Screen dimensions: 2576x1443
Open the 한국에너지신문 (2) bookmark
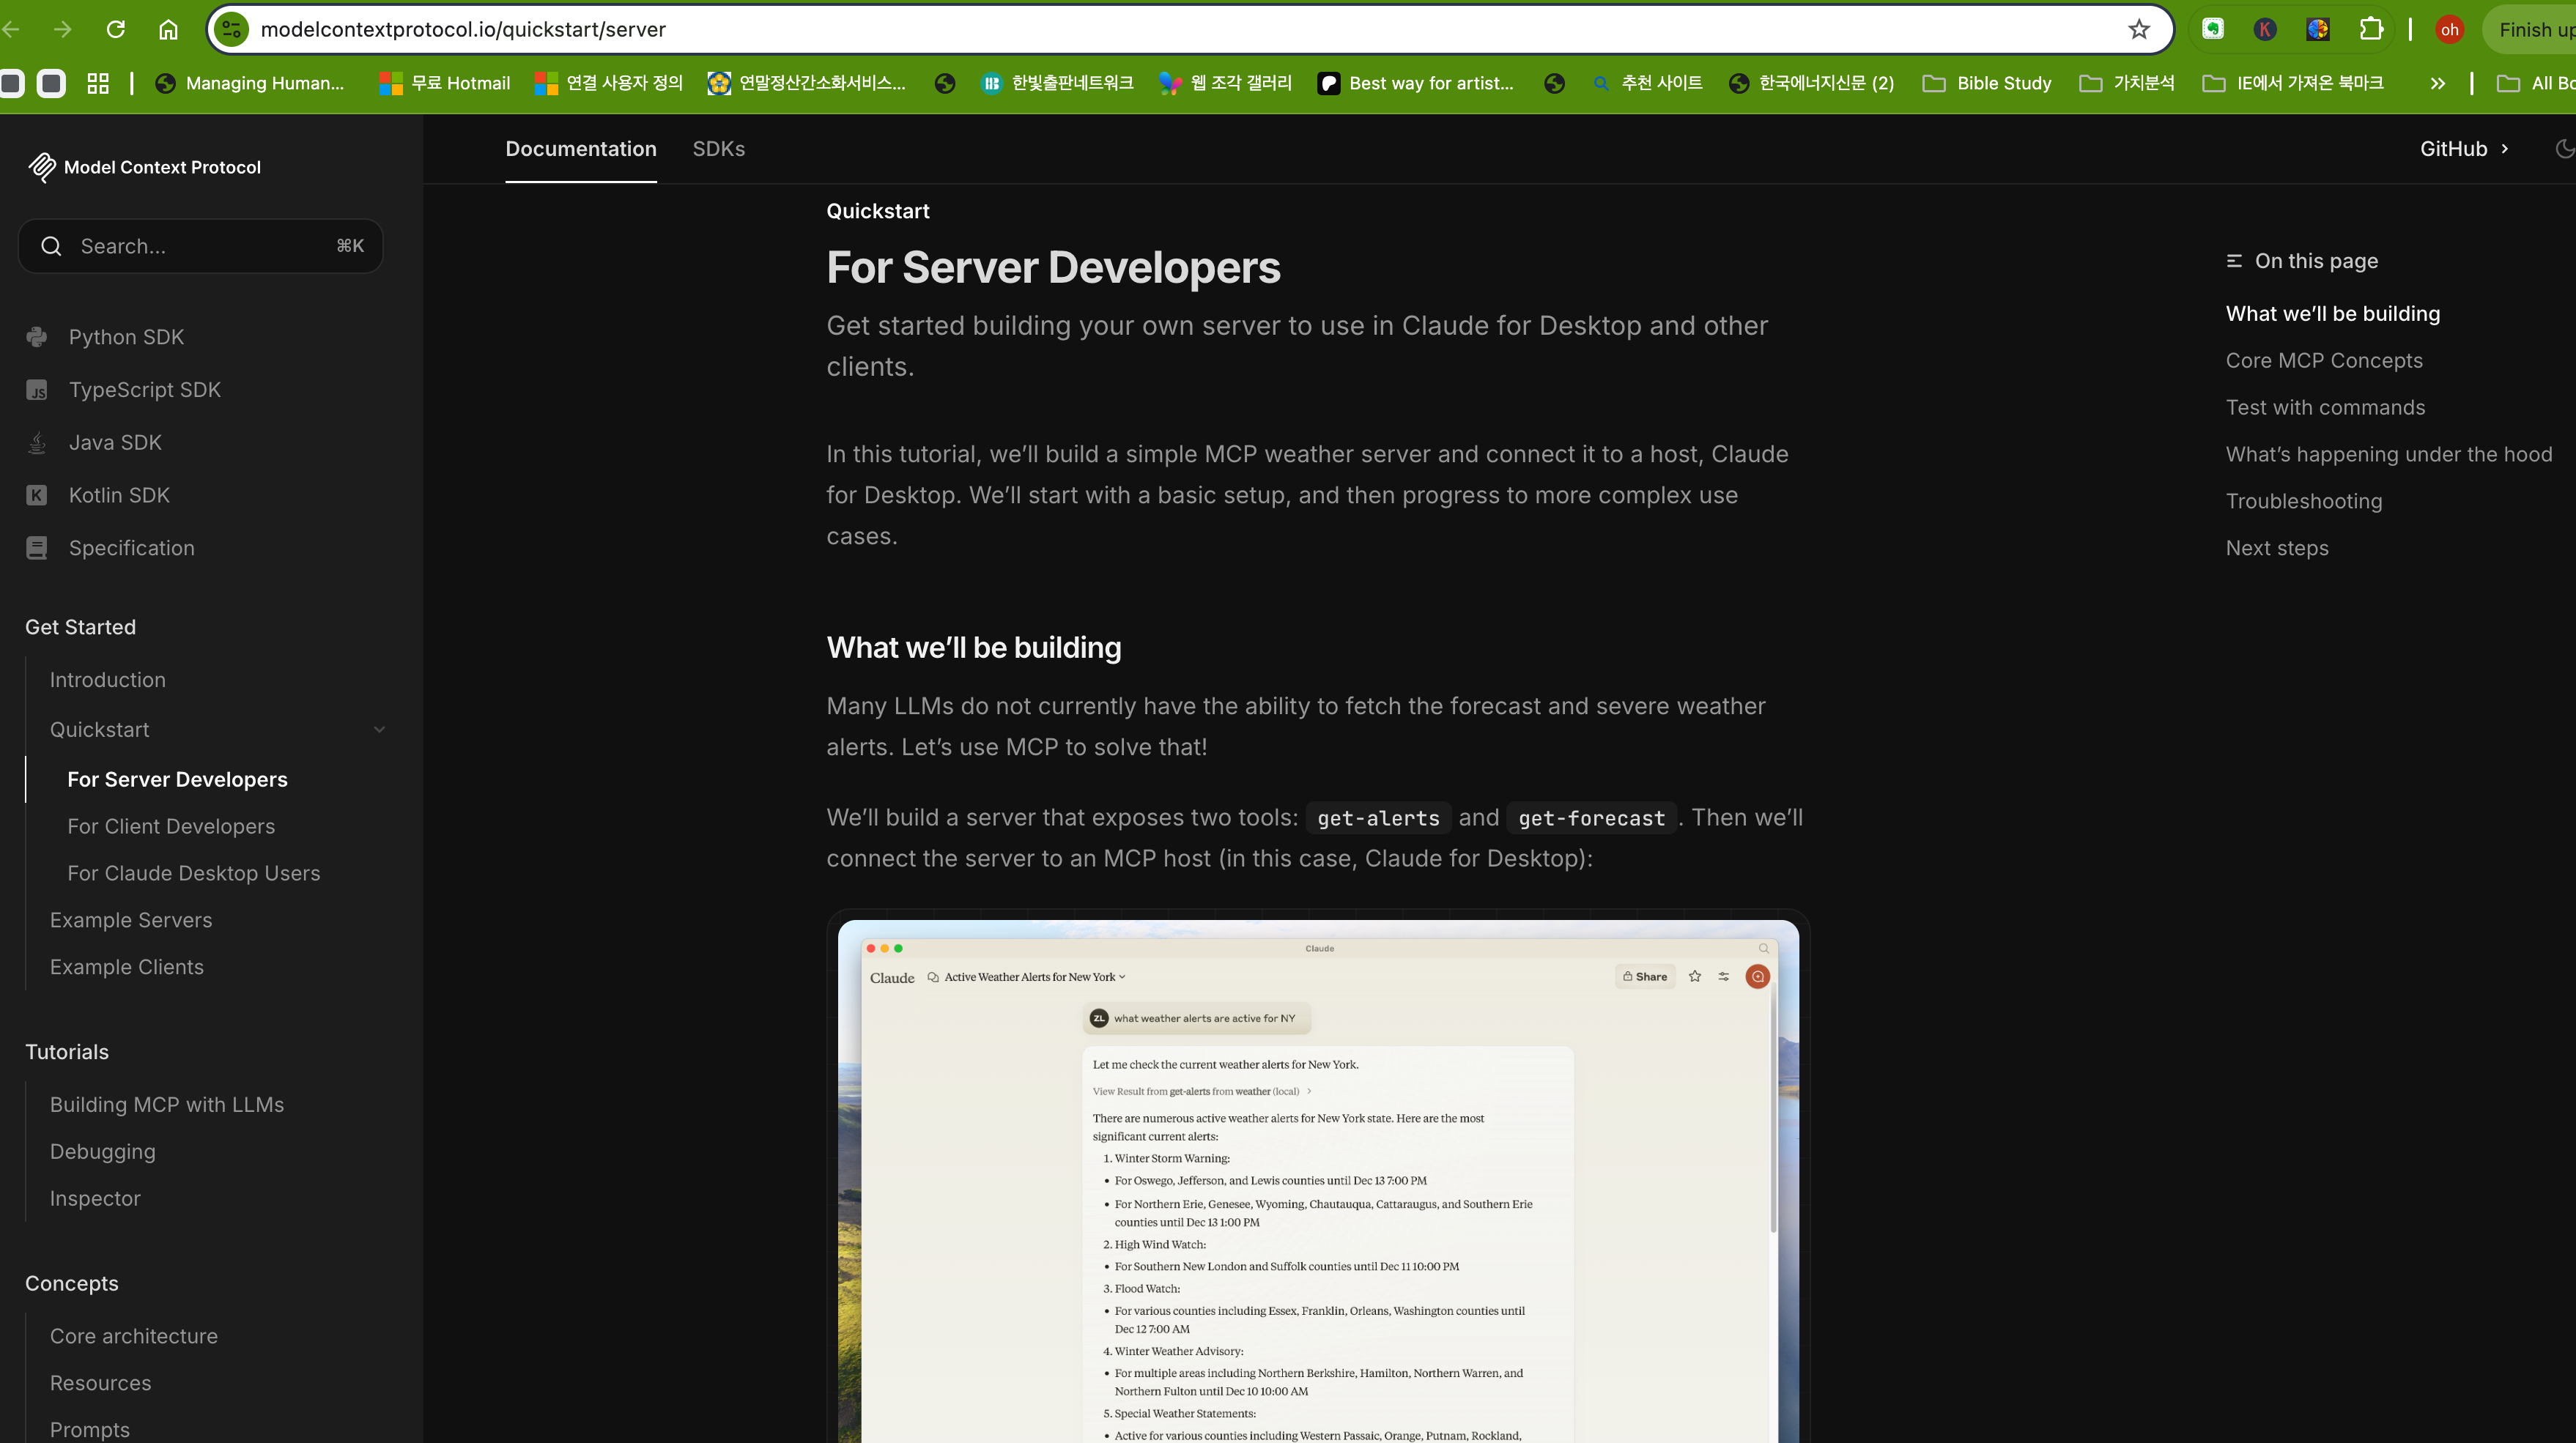coord(1812,83)
